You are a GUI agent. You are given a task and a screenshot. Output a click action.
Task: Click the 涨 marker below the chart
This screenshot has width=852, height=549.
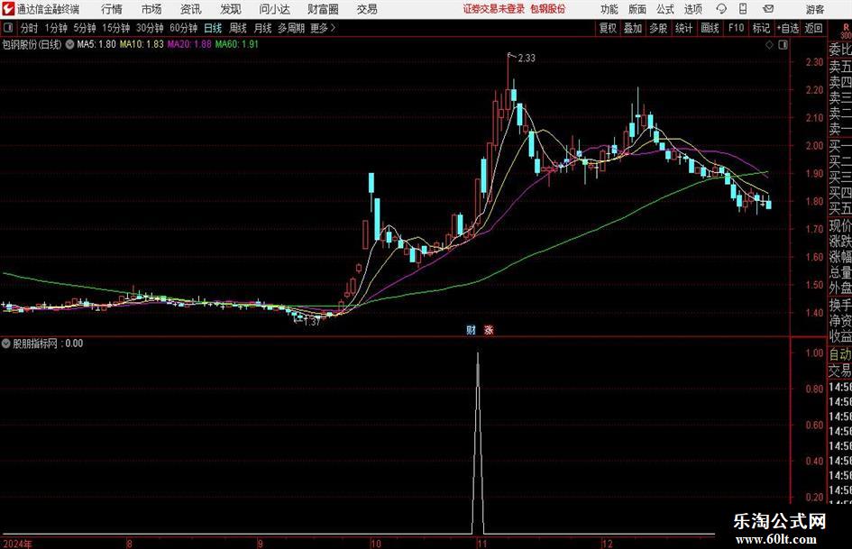point(489,329)
